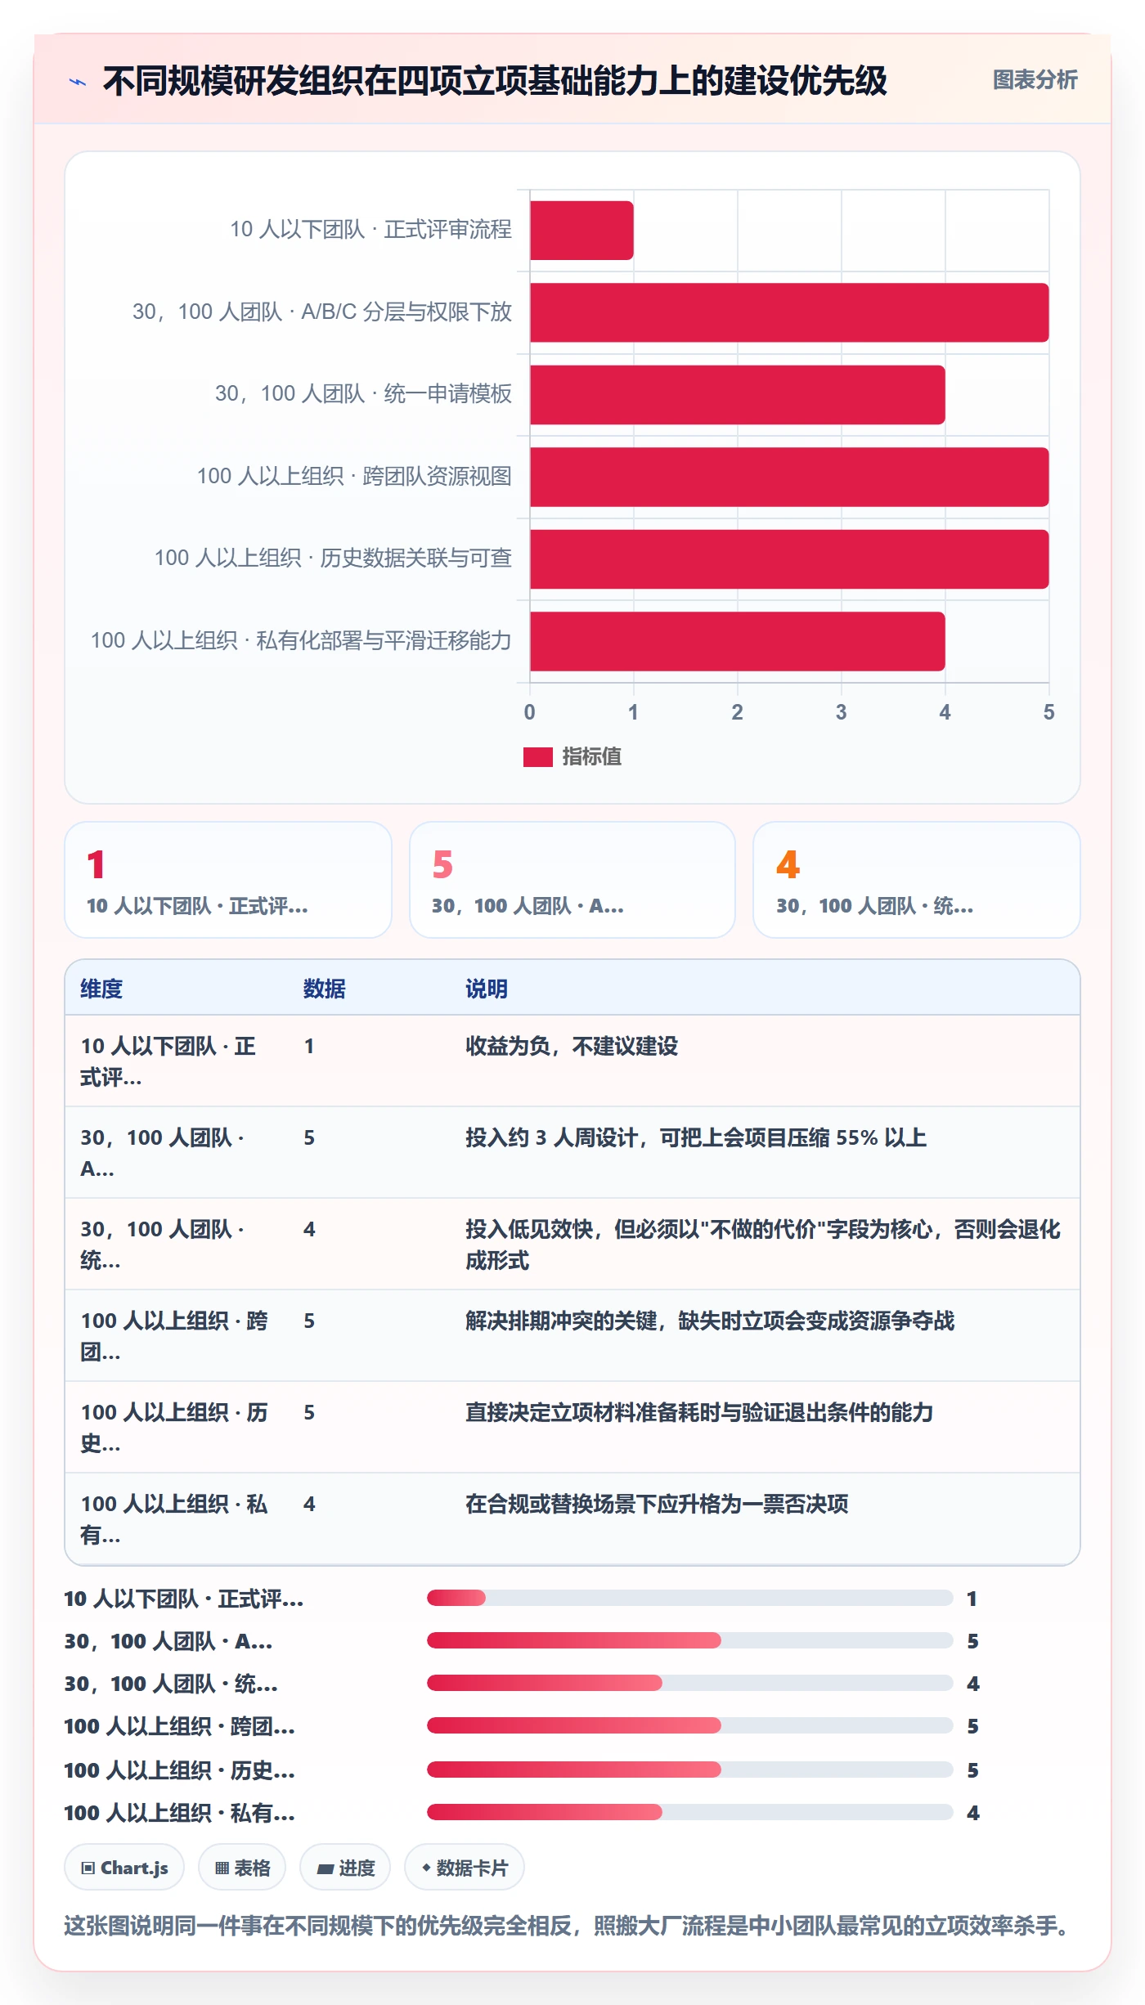Select the 进度 tag

345,1868
